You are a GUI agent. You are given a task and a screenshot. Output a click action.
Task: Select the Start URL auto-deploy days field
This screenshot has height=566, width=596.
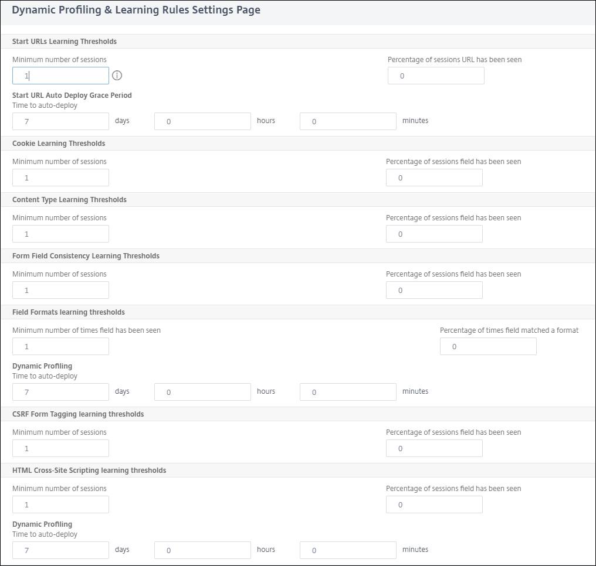pyautogui.click(x=60, y=121)
